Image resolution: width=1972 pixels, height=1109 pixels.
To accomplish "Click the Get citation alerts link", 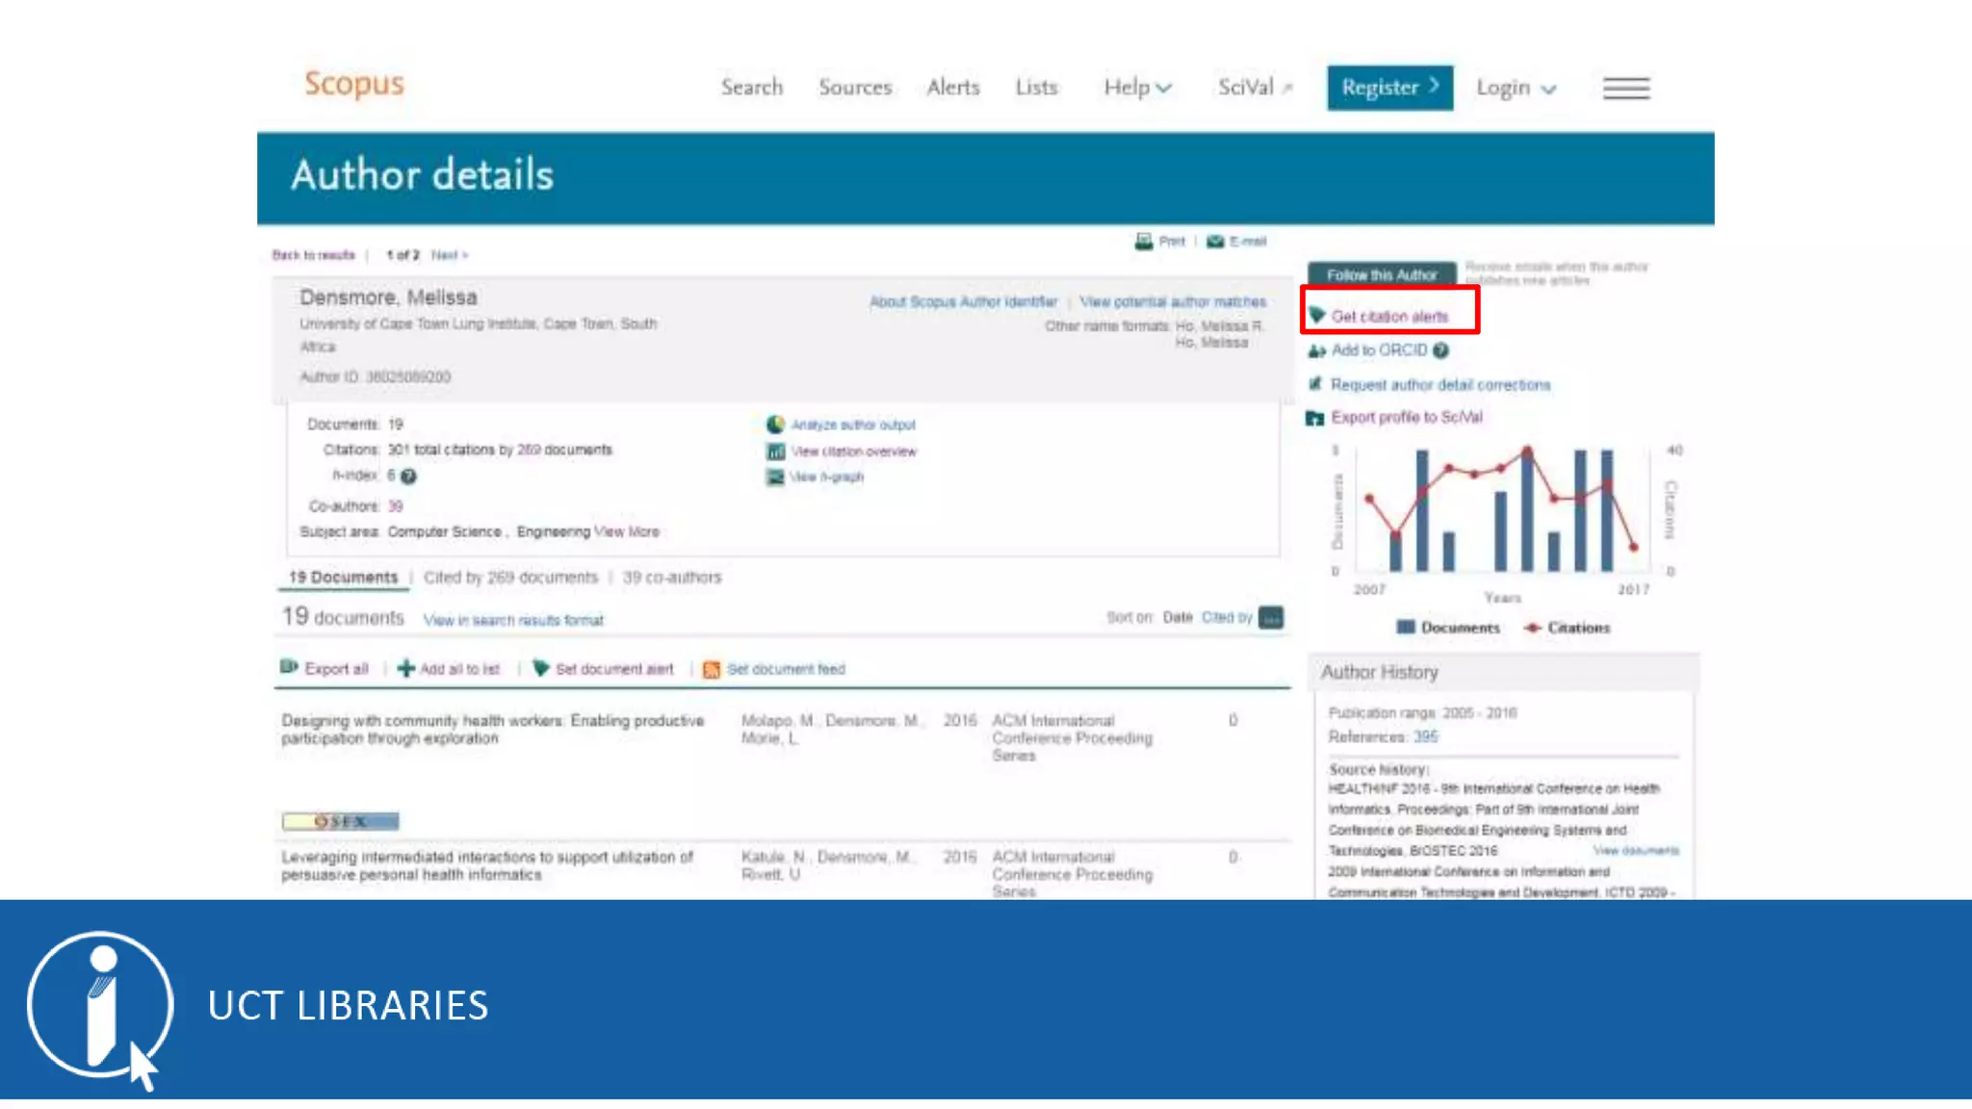I will 1388,317.
